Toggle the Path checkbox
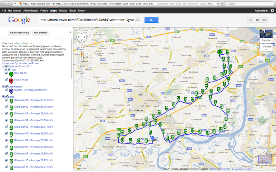The image size is (276, 172). click(9, 70)
